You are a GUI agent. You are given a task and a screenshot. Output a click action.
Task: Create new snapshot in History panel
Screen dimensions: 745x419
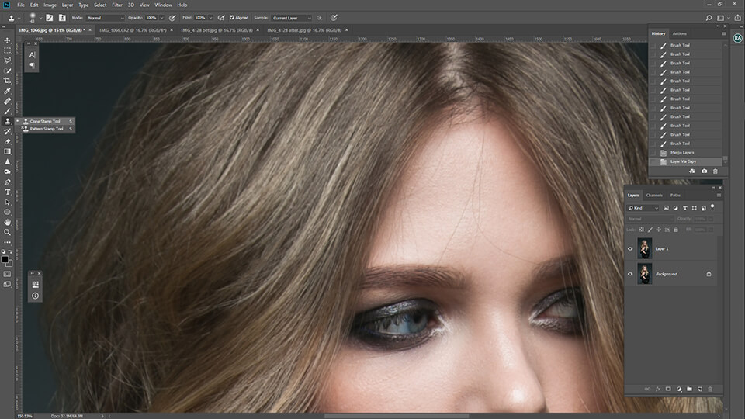704,171
